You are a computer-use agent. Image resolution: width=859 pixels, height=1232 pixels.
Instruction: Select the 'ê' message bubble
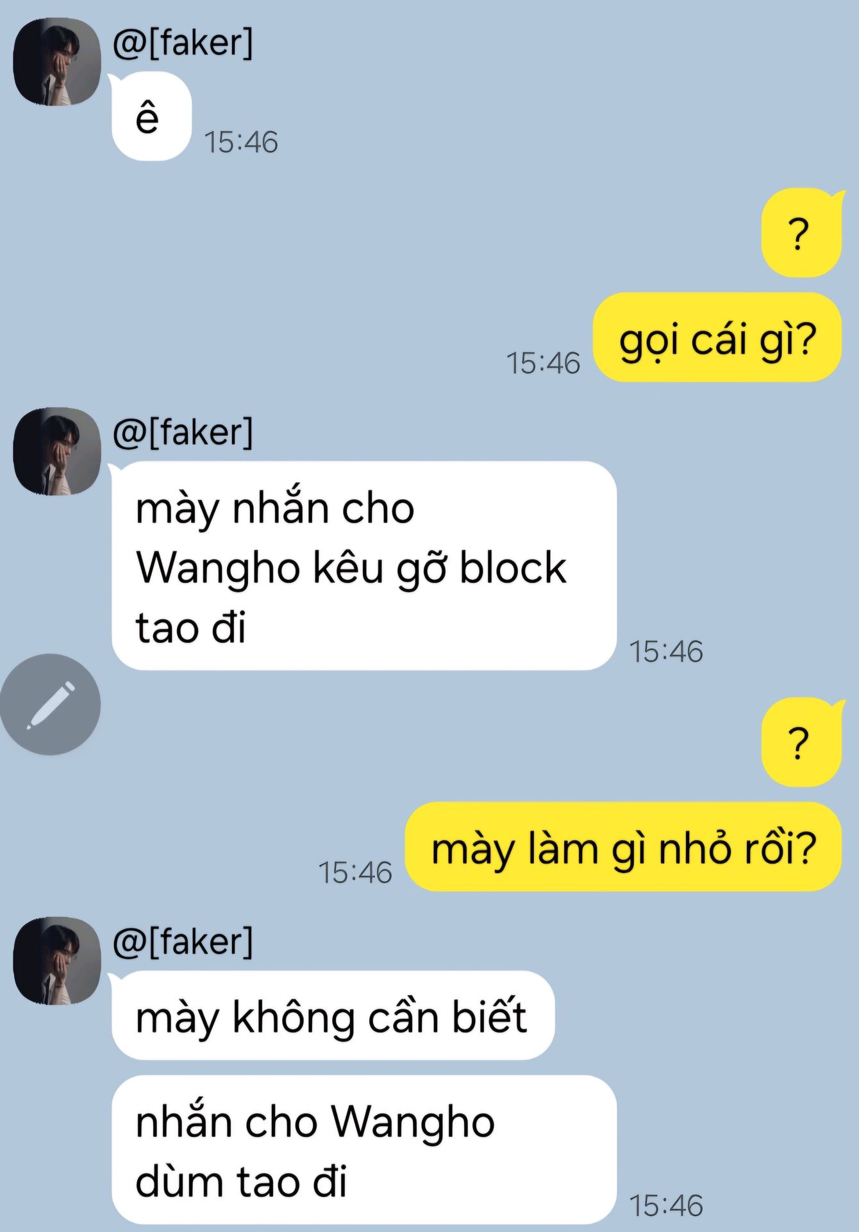coord(151,117)
